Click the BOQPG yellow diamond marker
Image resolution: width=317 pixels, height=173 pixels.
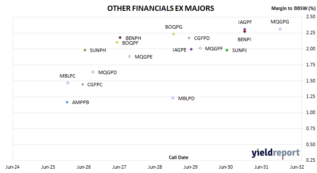(173, 34)
